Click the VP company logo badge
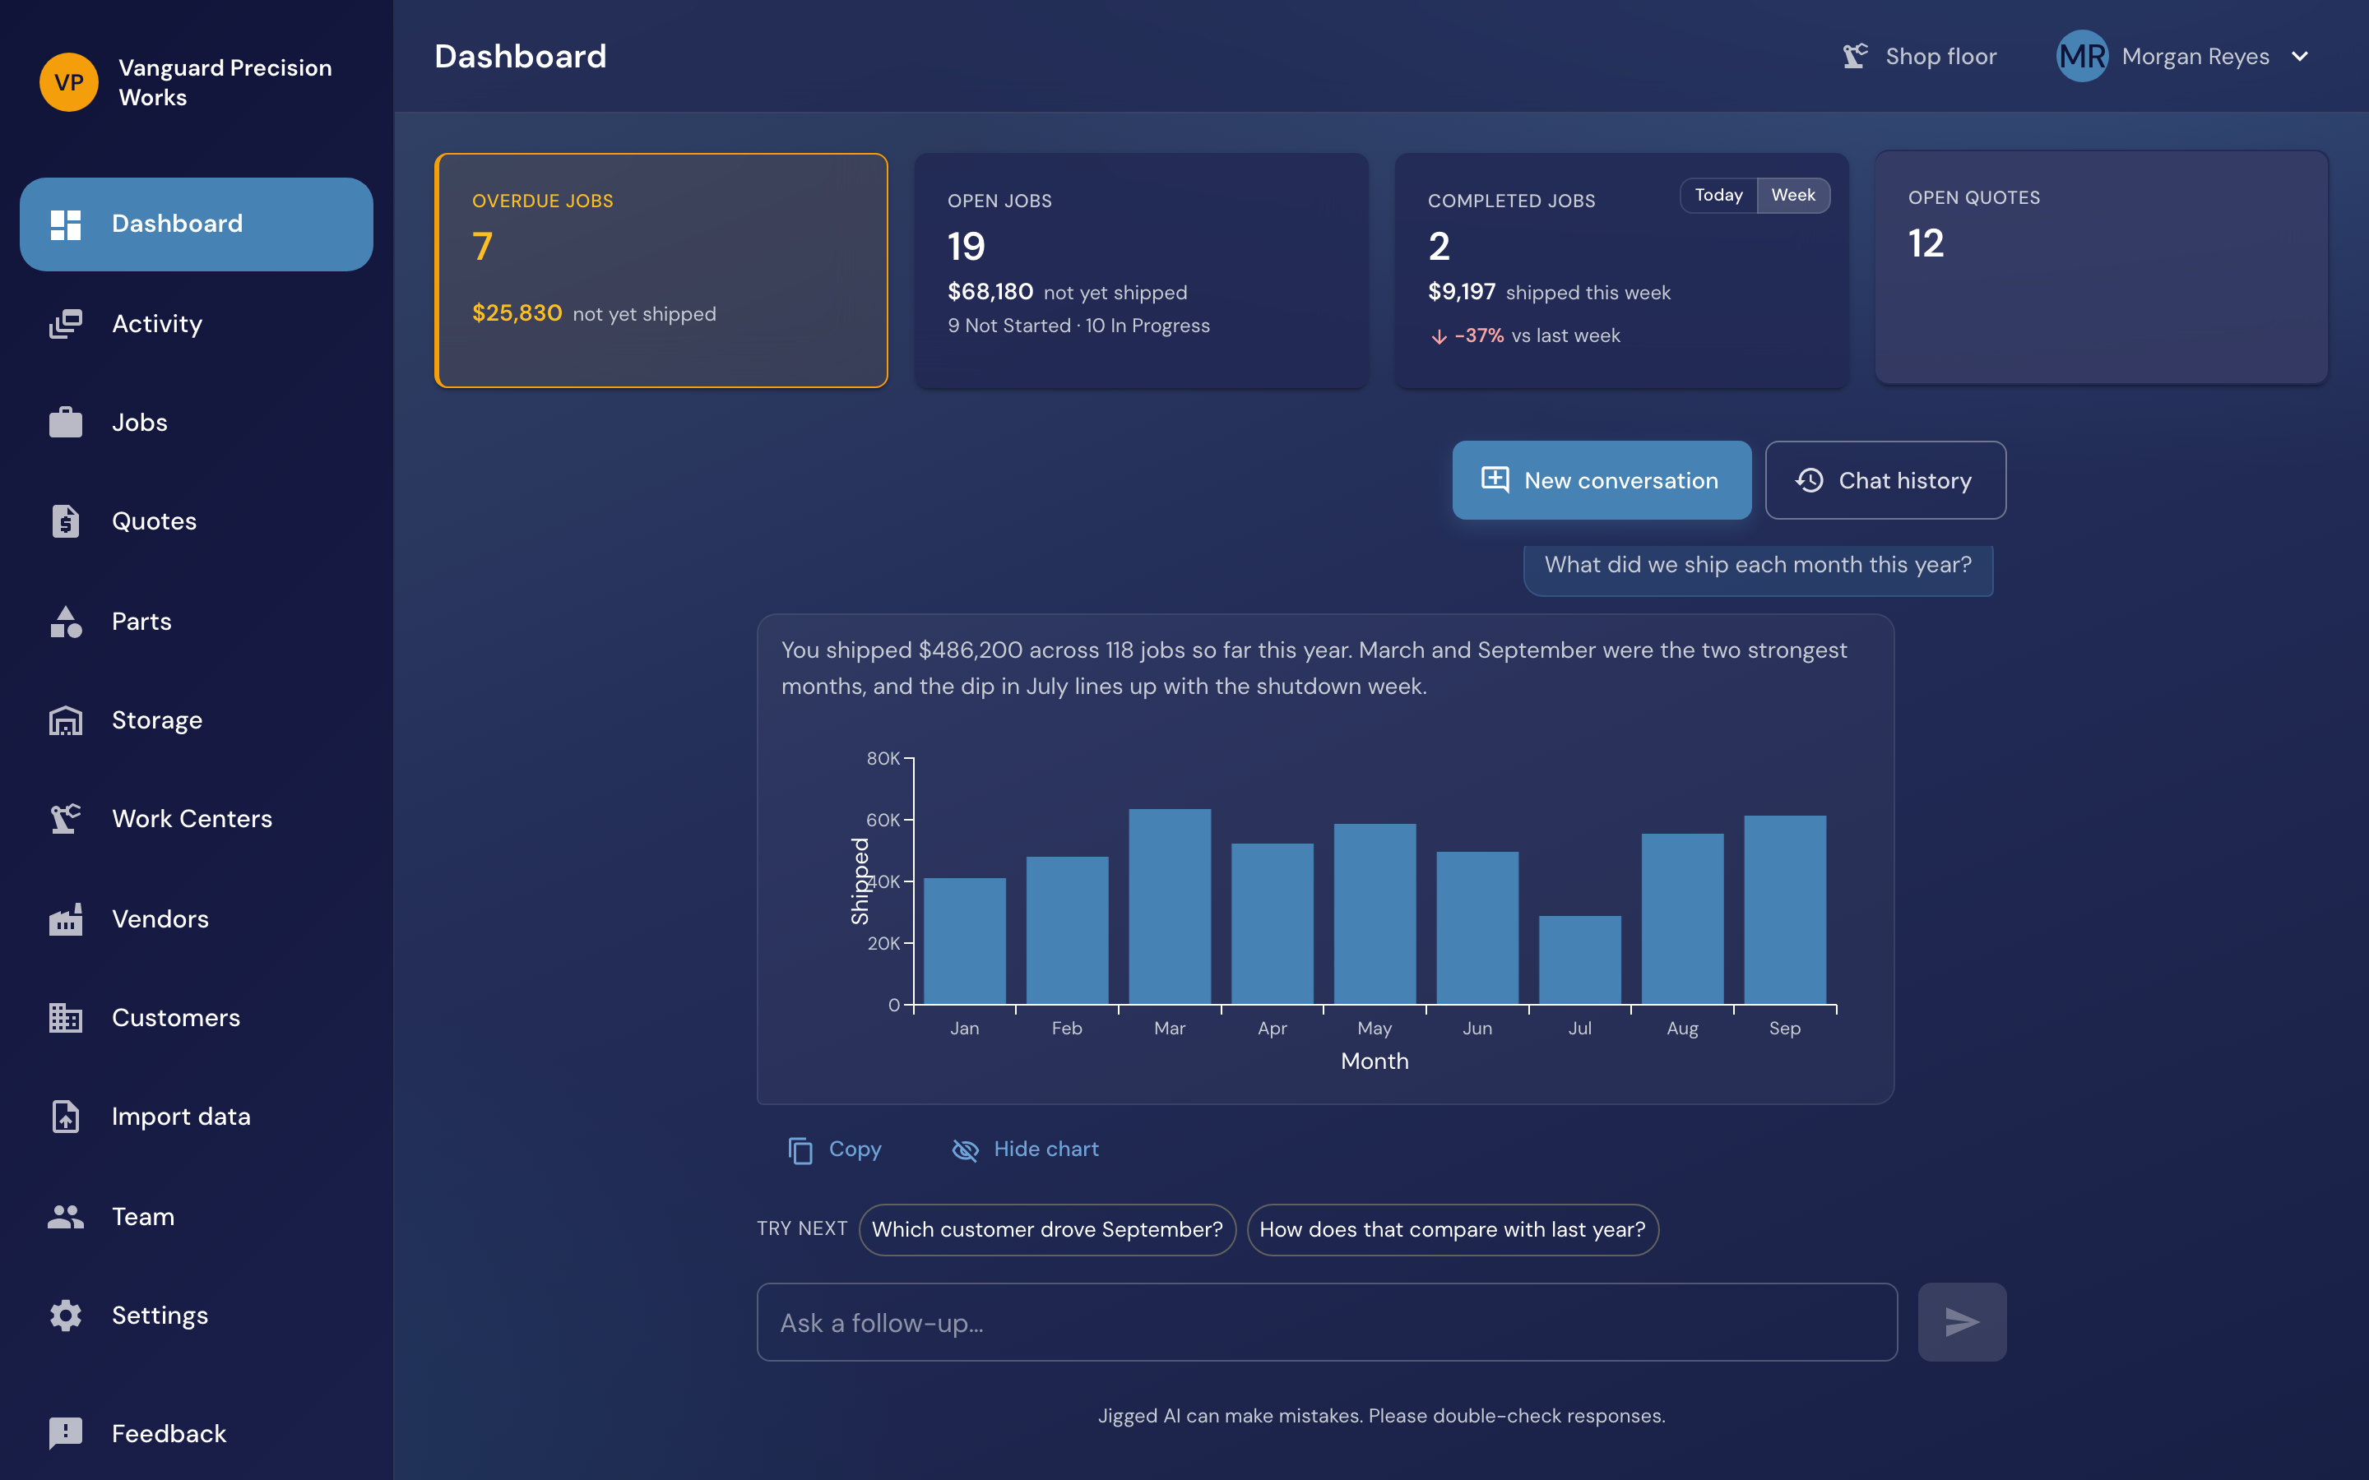 (x=68, y=82)
